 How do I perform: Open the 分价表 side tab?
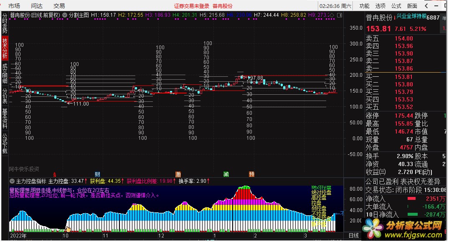point(5,96)
